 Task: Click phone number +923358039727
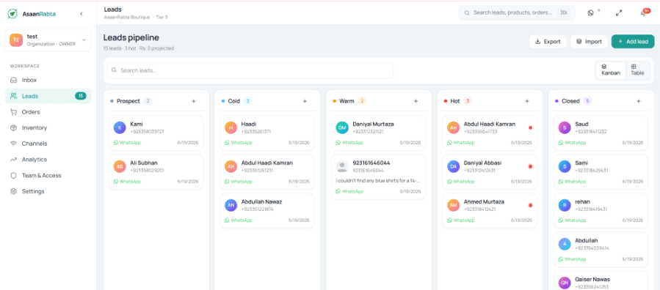[147, 132]
